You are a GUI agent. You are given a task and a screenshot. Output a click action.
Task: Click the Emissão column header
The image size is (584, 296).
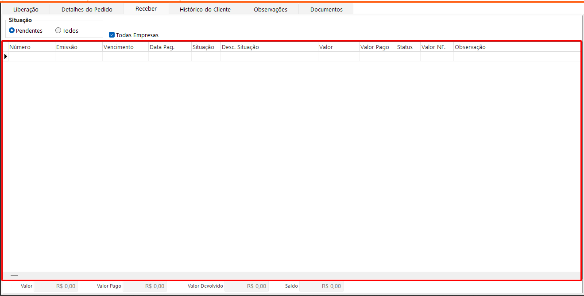click(x=78, y=47)
